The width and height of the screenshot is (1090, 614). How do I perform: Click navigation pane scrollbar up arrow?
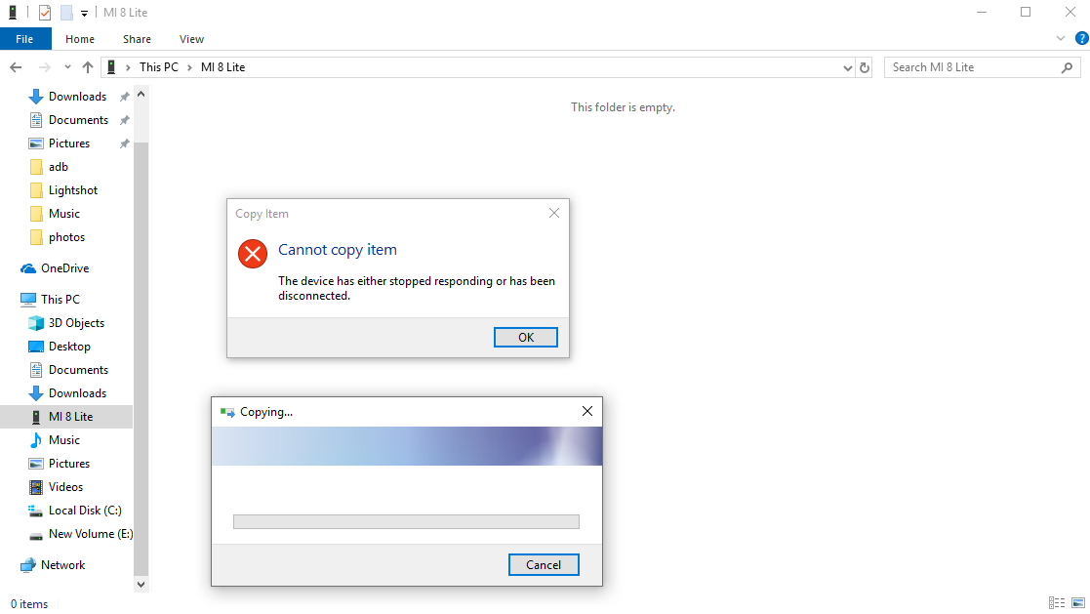click(141, 94)
